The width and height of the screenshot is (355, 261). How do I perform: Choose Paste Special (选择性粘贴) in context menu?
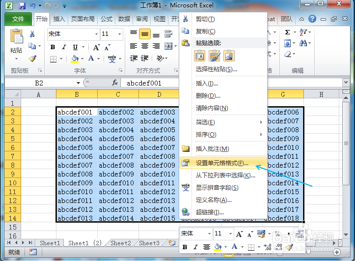[x=223, y=69]
